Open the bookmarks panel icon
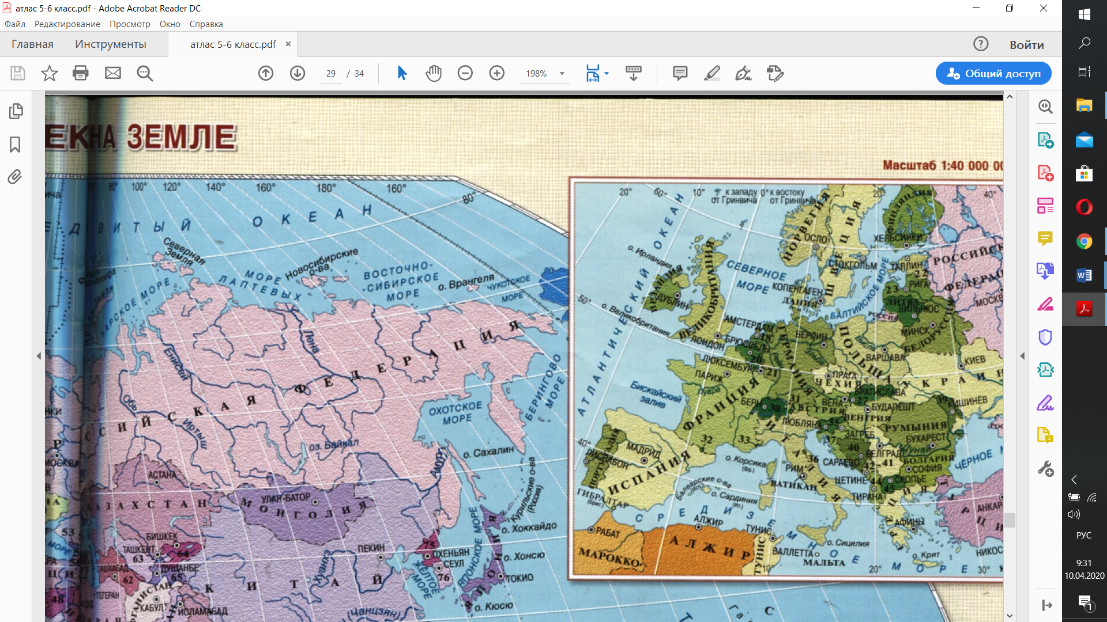Viewport: 1107px width, 622px height. pyautogui.click(x=16, y=144)
